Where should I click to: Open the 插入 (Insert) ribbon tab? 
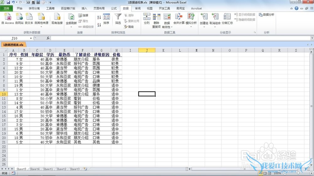click(84, 8)
